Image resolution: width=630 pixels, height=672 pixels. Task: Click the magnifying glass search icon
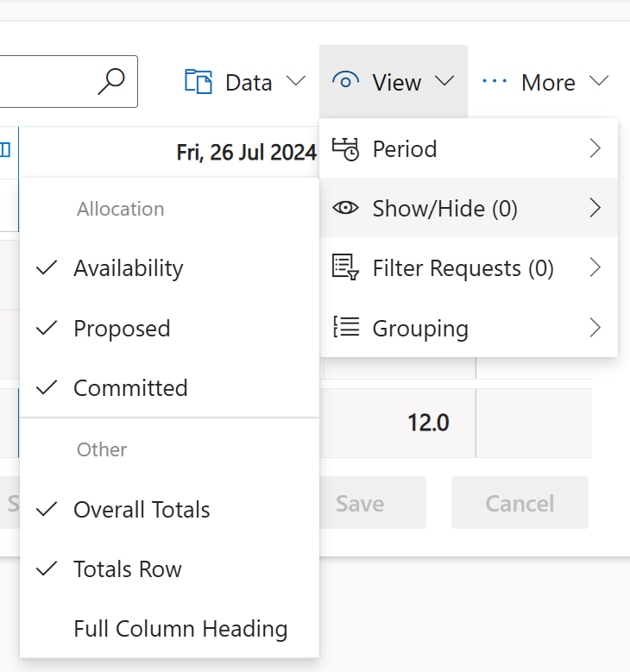(x=111, y=81)
